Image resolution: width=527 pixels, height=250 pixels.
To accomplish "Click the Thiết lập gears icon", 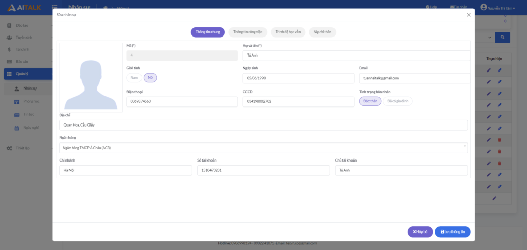I will coord(9,148).
